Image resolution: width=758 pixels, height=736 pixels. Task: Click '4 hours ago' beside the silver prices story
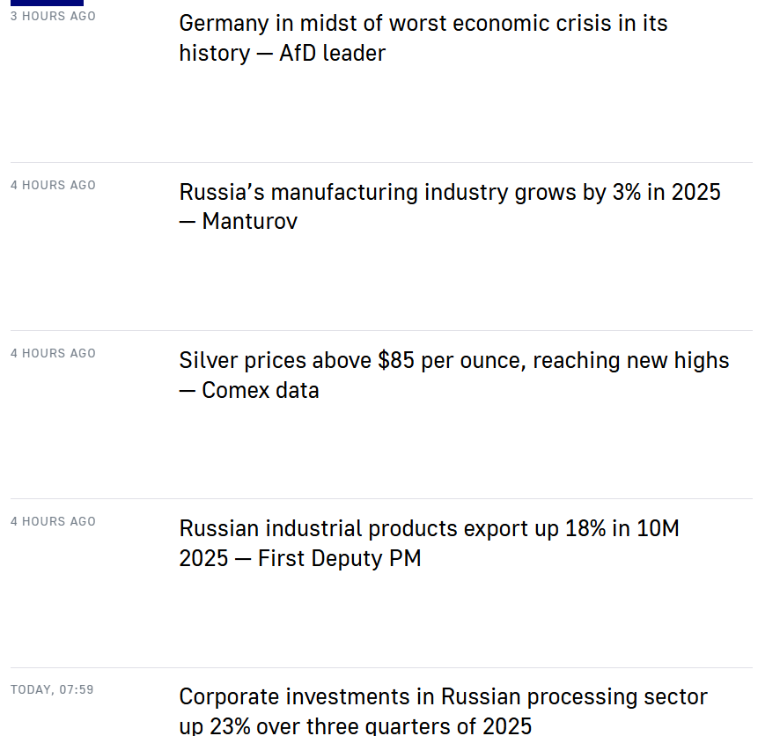click(x=53, y=353)
